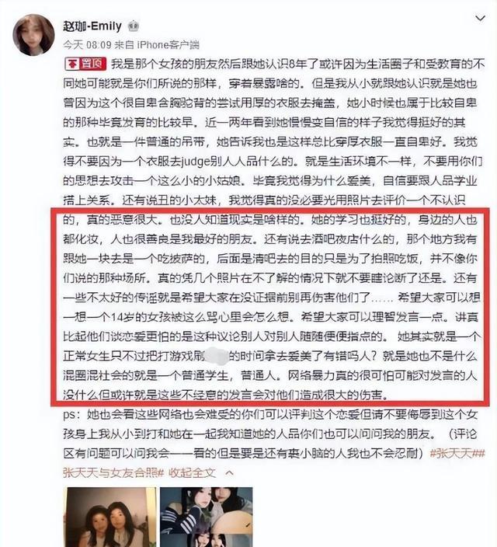
Task: Click the red 置顶 pinned badge
Action: pos(85,64)
